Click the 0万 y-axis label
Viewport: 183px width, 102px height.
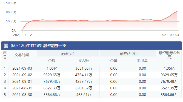(x=14, y=30)
